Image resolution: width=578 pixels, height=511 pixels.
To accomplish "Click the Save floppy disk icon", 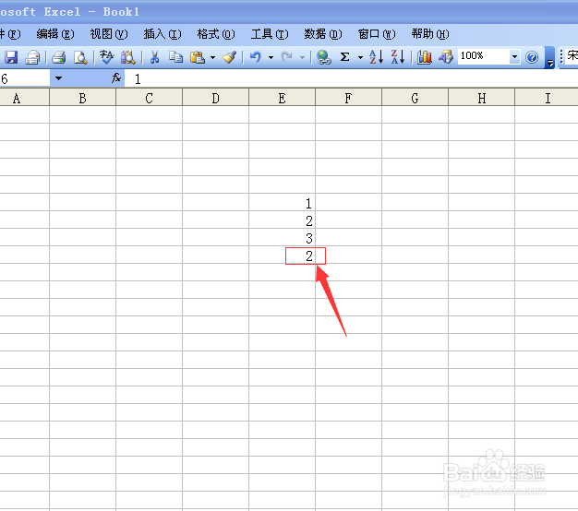I will point(11,57).
